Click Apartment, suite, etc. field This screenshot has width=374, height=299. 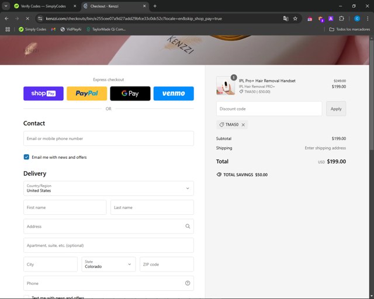pyautogui.click(x=109, y=245)
